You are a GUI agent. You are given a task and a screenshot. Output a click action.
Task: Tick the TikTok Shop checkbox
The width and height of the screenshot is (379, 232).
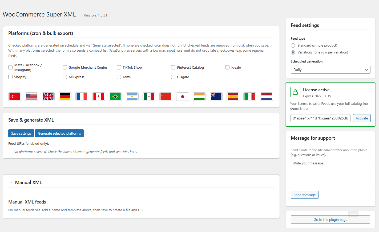(119, 67)
